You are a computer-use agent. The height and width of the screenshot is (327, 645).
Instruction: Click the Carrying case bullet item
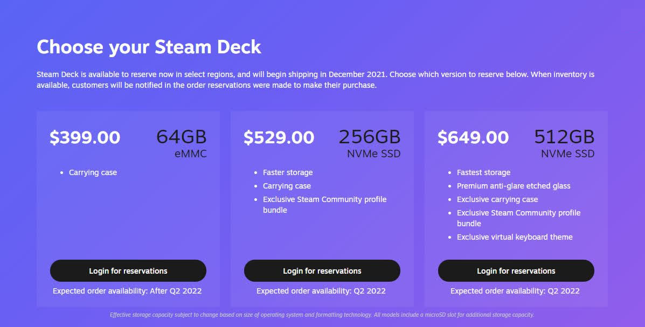(92, 172)
